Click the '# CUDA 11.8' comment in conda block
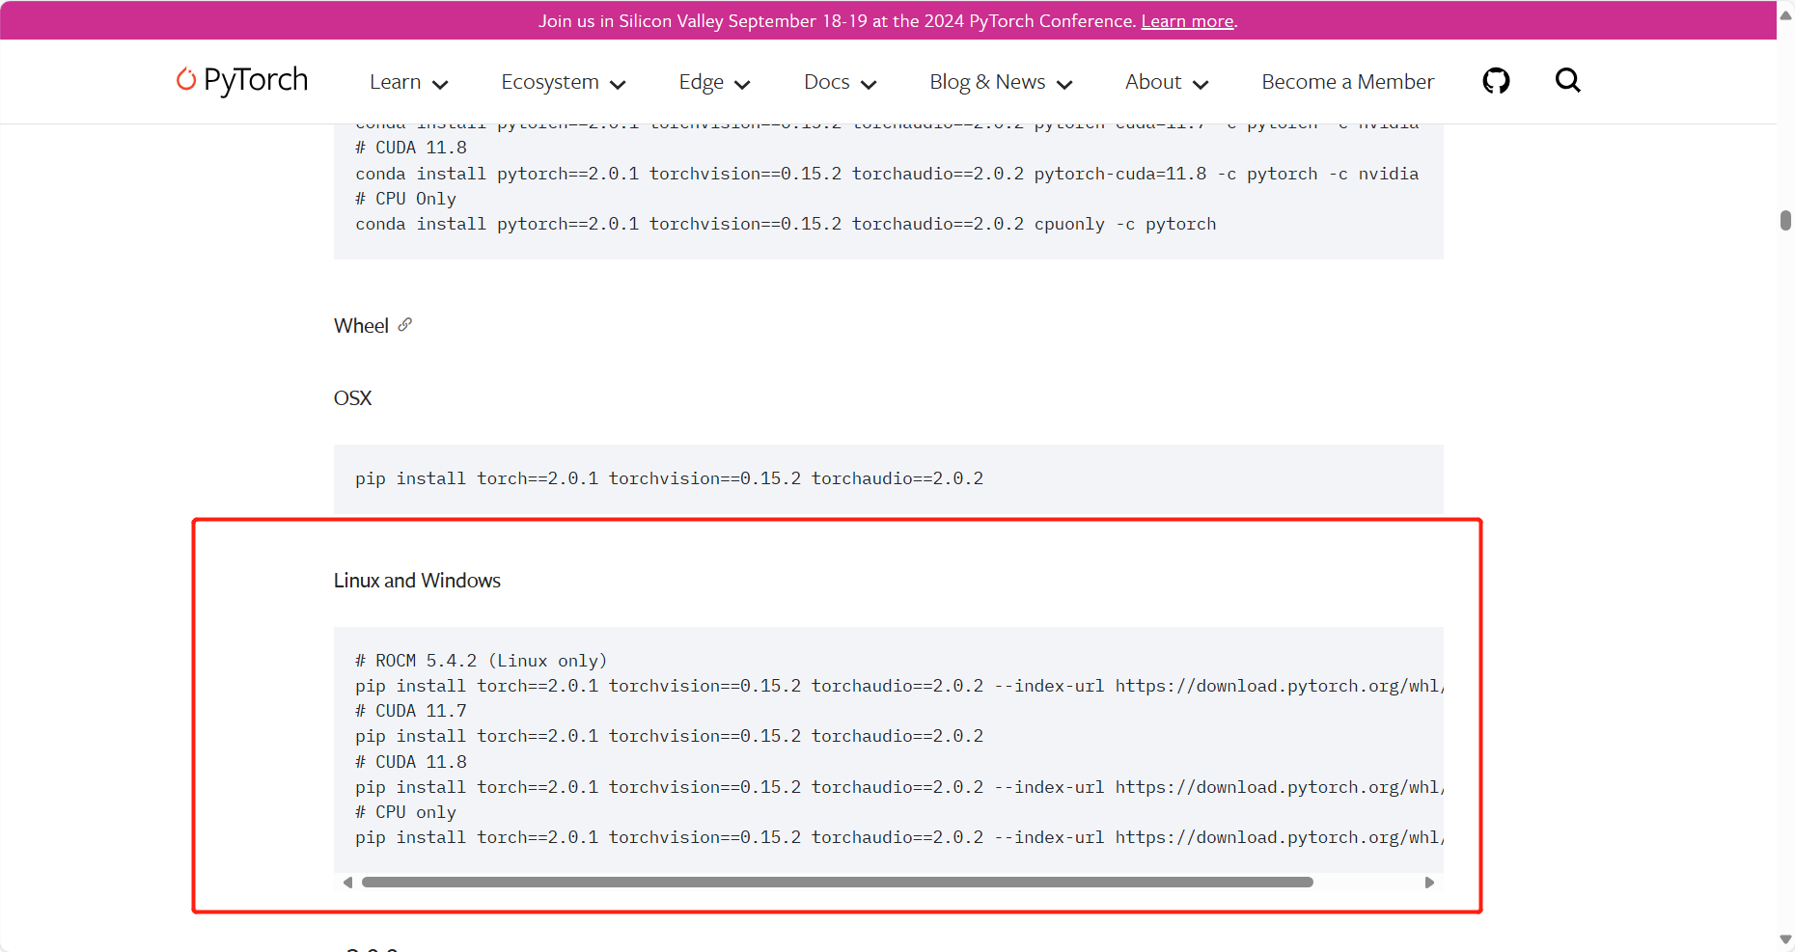The width and height of the screenshot is (1795, 952). click(x=411, y=148)
